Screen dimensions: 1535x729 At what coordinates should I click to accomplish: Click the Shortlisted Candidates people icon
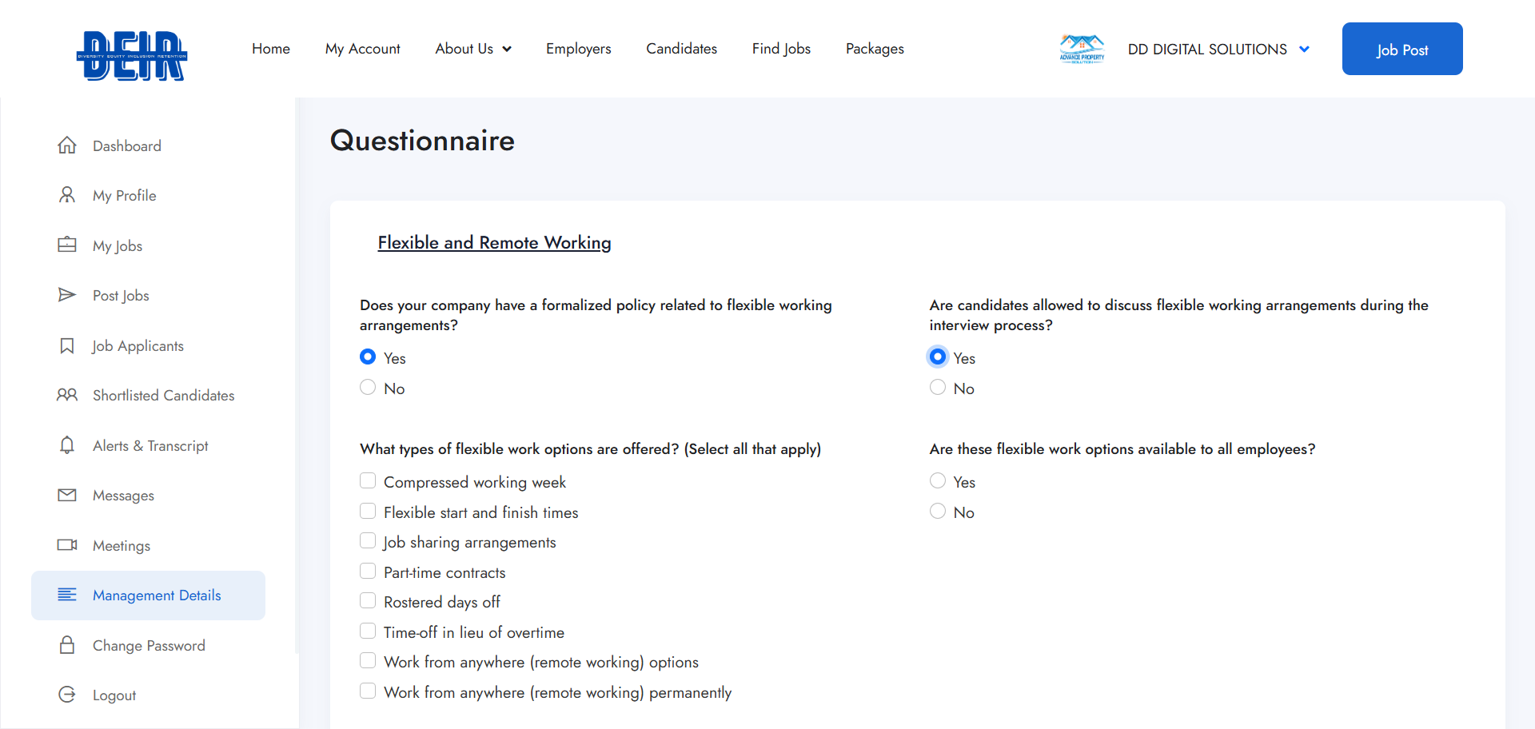(67, 395)
